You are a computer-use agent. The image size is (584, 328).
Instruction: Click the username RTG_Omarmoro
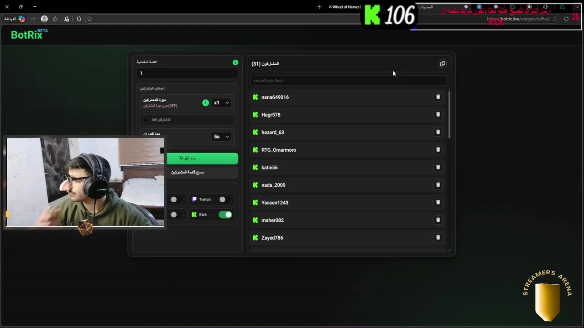point(279,150)
